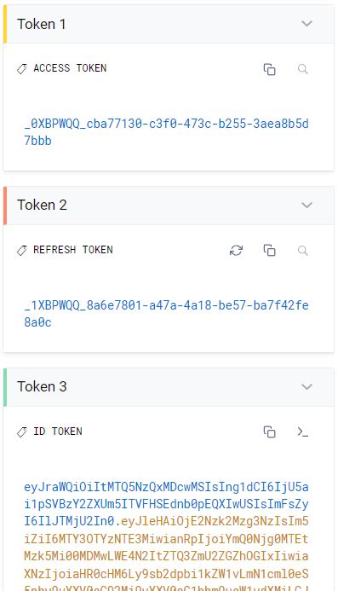Click the Token 1 header title
338x591 pixels.
[x=42, y=24]
